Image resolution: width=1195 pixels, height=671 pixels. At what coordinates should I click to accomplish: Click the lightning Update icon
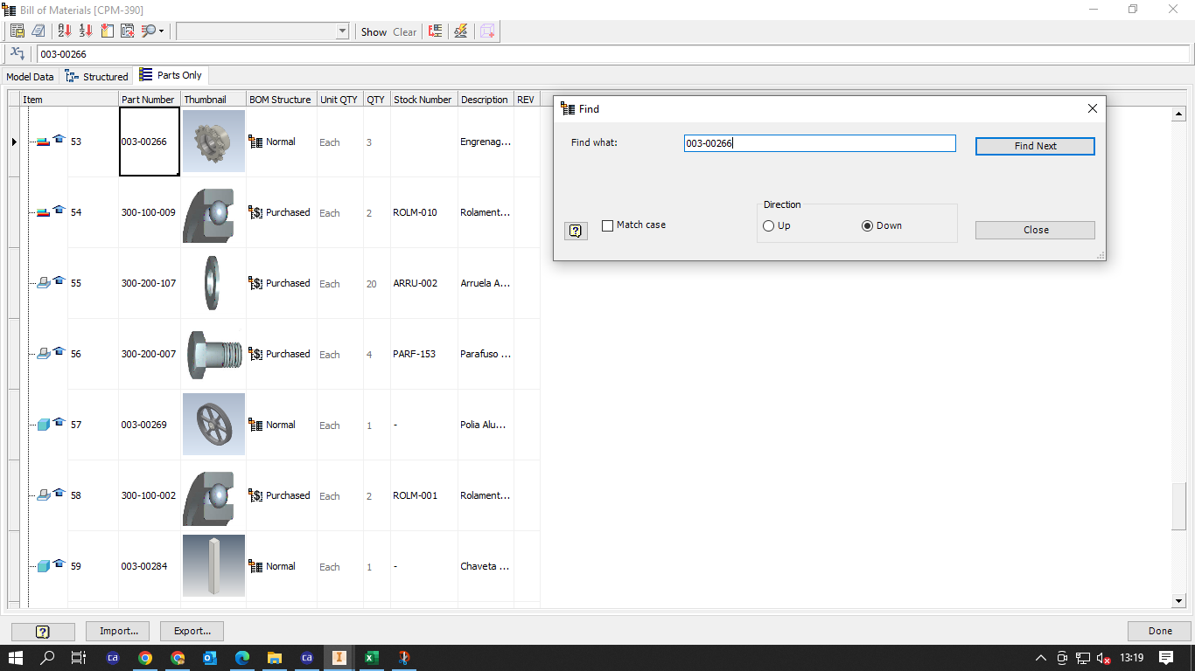[460, 31]
